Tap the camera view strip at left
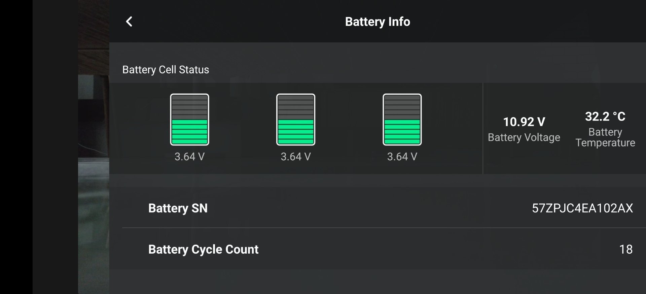This screenshot has width=646, height=294. [x=94, y=147]
